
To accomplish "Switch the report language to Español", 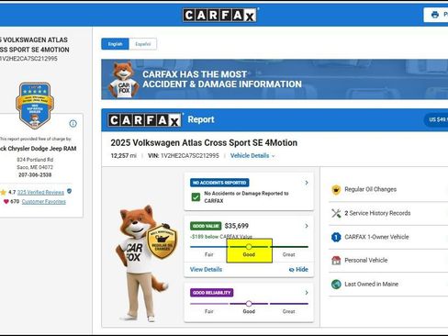I will click(143, 44).
